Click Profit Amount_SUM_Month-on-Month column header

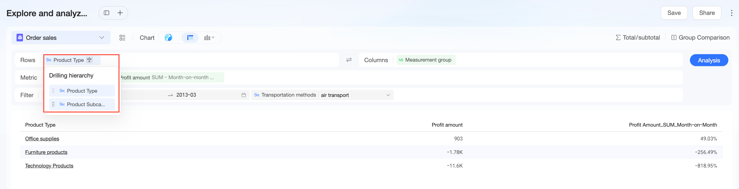pyautogui.click(x=673, y=125)
